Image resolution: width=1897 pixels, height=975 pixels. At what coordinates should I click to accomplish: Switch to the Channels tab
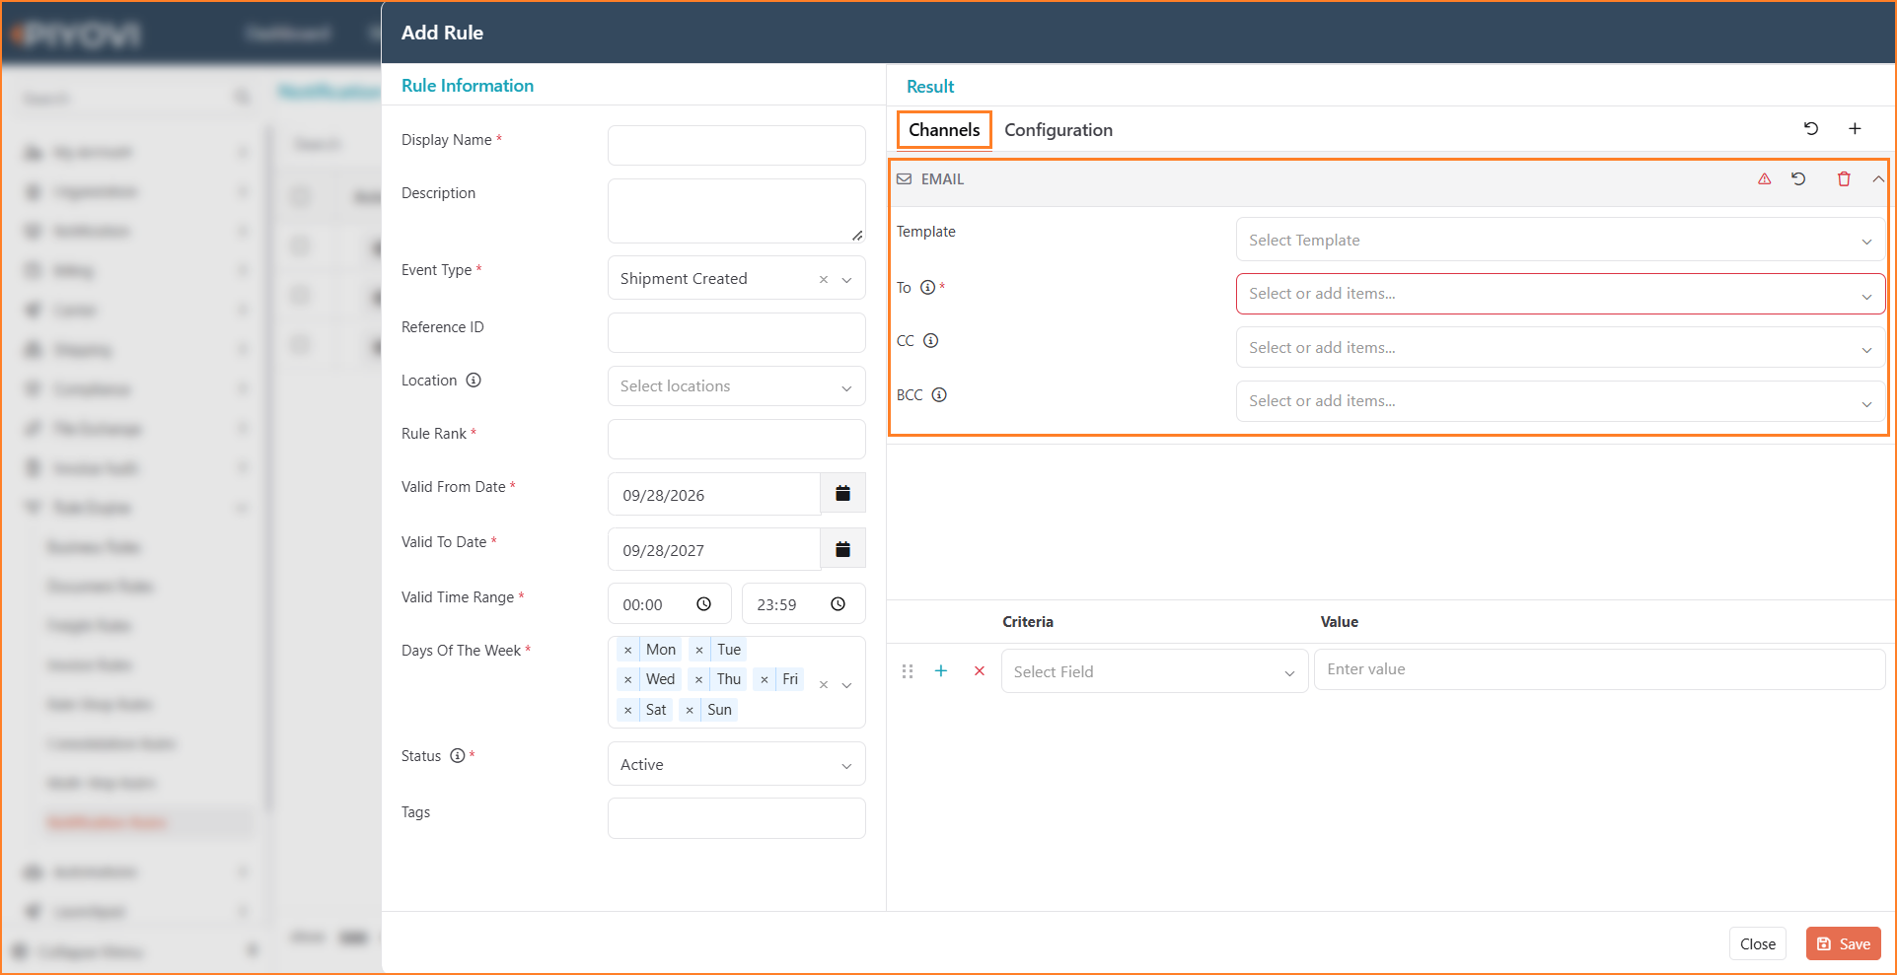944,130
